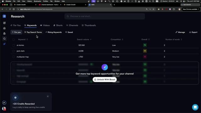Go to the home icon in sidebar
This screenshot has width=201, height=113.
pyautogui.click(x=4, y=28)
